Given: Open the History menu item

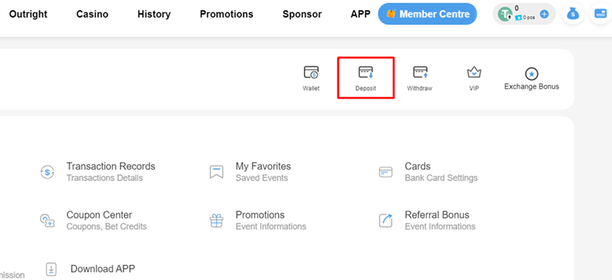Looking at the screenshot, I should click(x=154, y=14).
